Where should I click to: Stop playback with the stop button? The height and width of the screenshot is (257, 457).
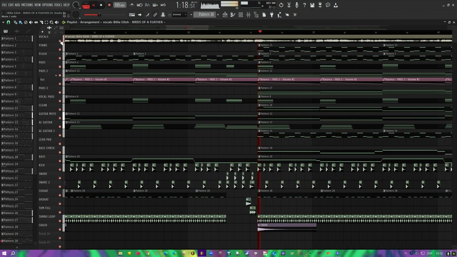point(101,5)
